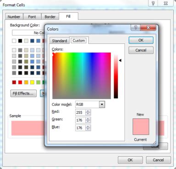
Task: Select the black swatch in theme colors
Action: pos(20,41)
